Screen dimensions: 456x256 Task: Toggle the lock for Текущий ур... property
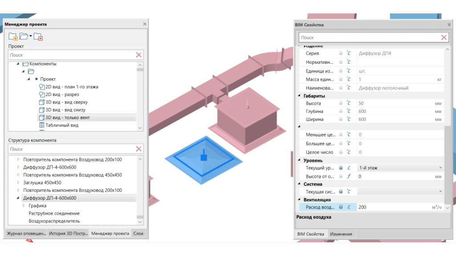341,168
